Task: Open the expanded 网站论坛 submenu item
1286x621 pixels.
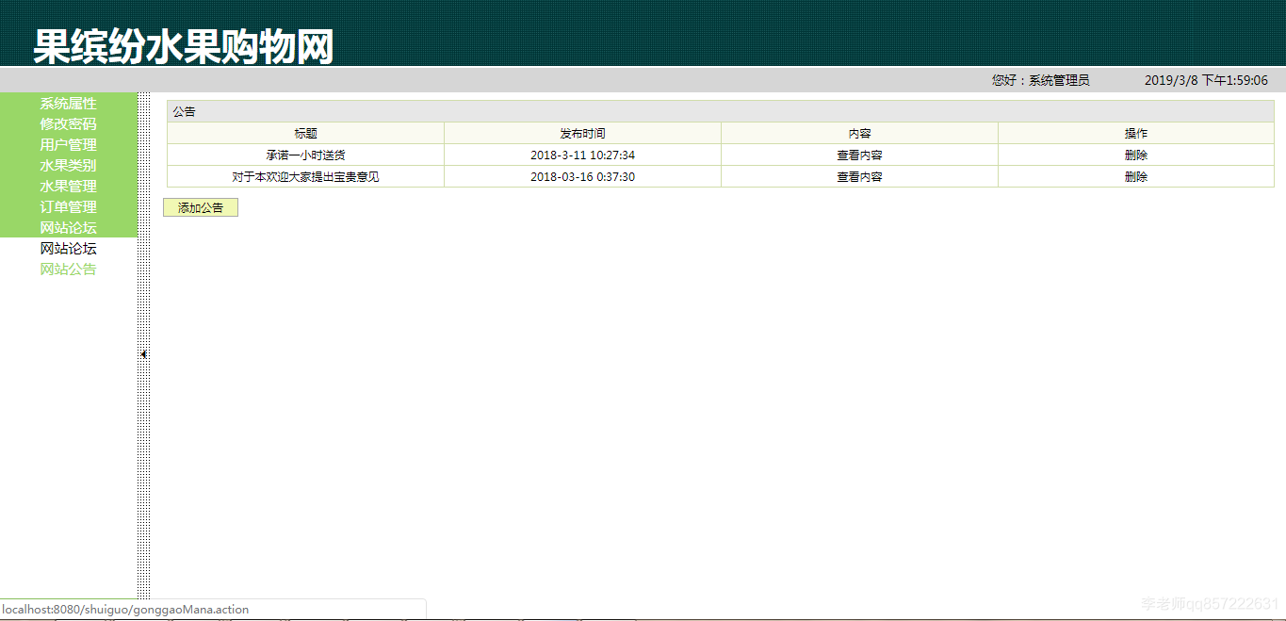Action: coord(67,248)
